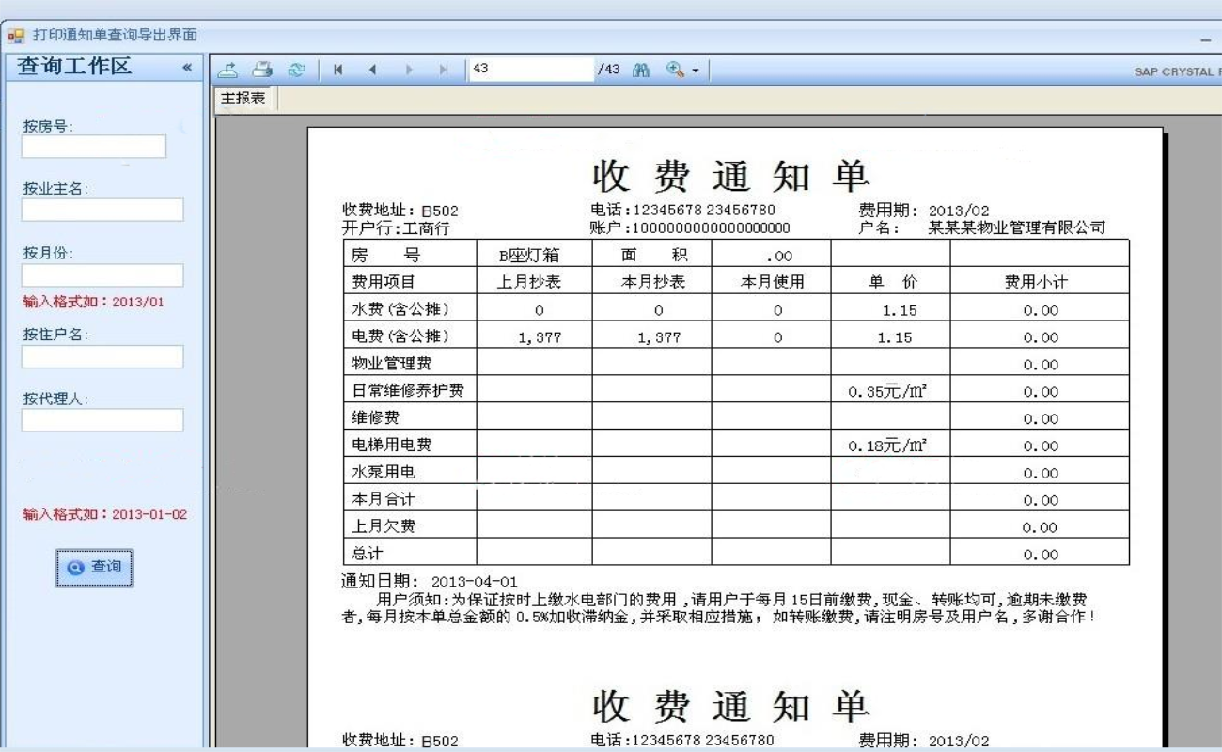Click the print report icon
This screenshot has height=752, width=1222.
click(262, 70)
